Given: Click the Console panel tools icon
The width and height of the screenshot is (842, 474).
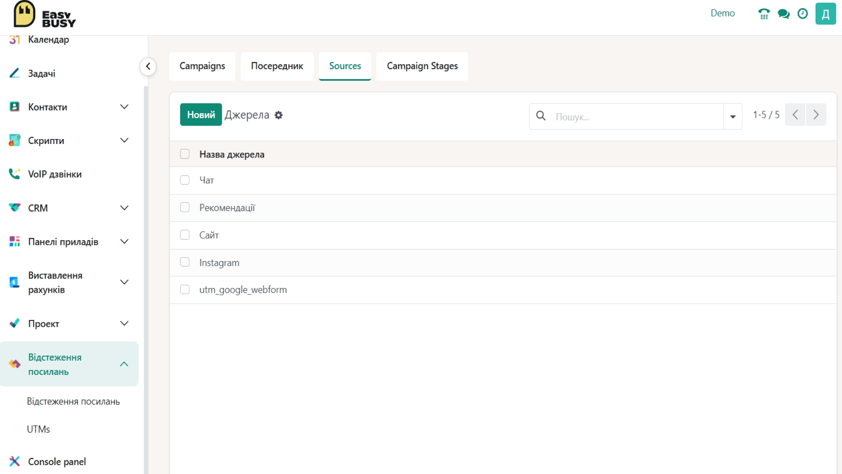Looking at the screenshot, I should point(14,461).
